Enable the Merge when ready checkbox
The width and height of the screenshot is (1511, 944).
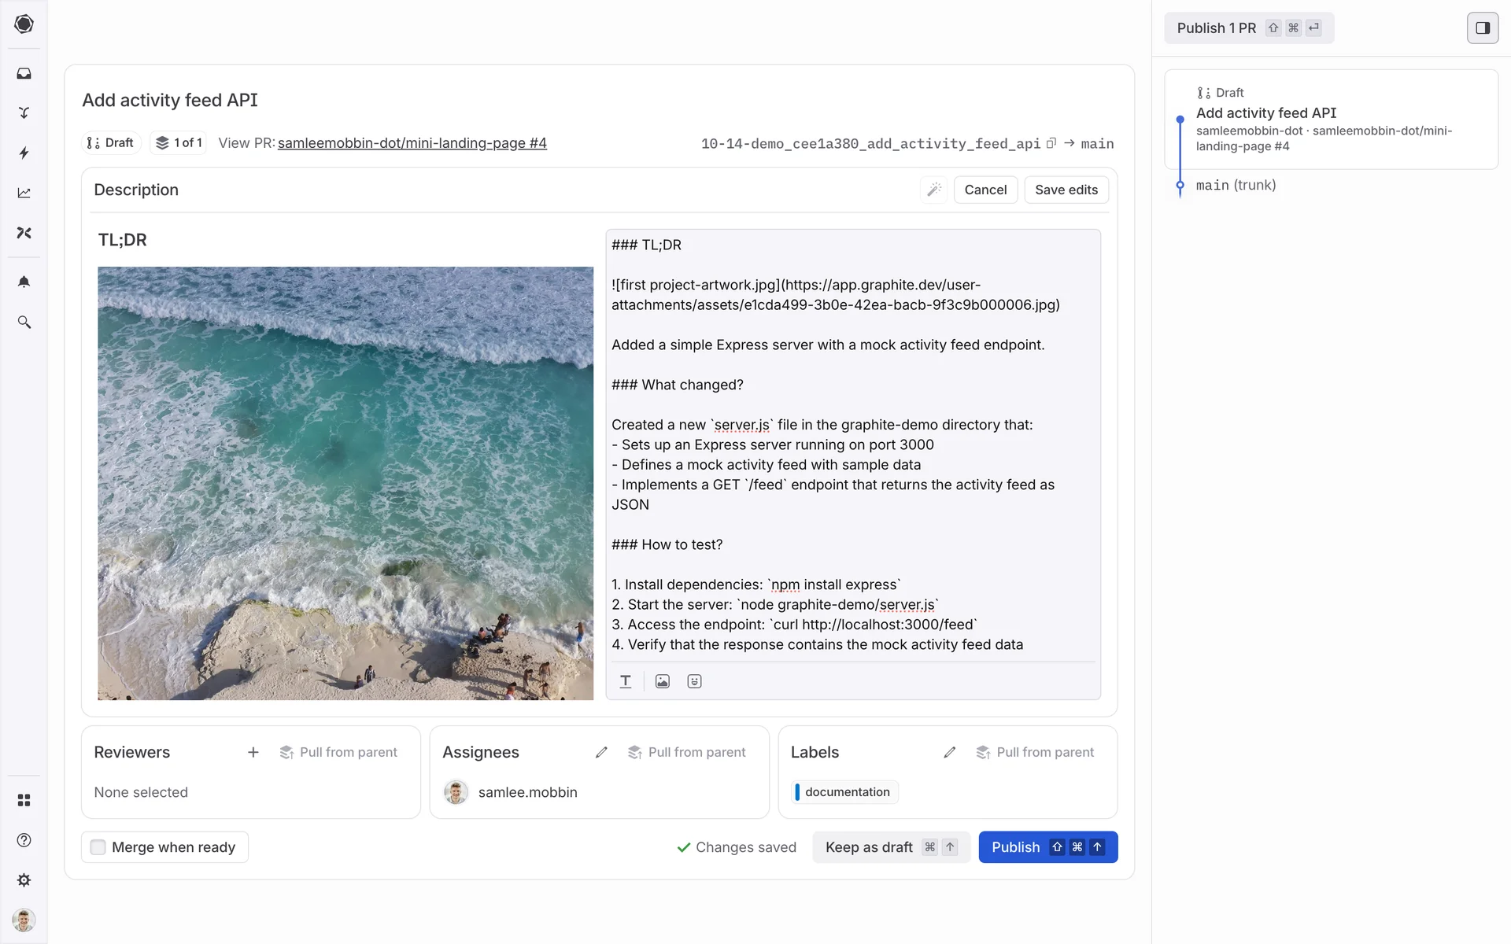pyautogui.click(x=98, y=847)
